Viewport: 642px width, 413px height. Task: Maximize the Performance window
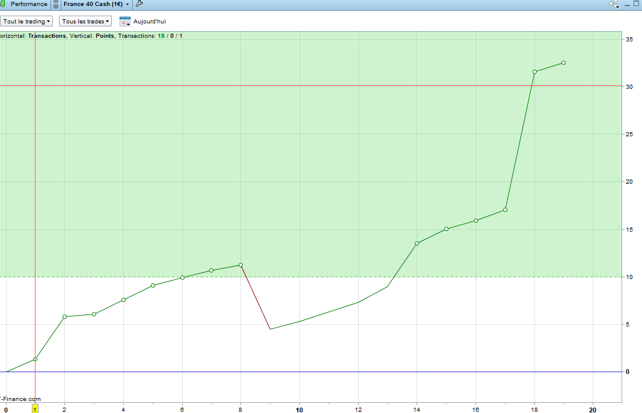click(x=636, y=4)
